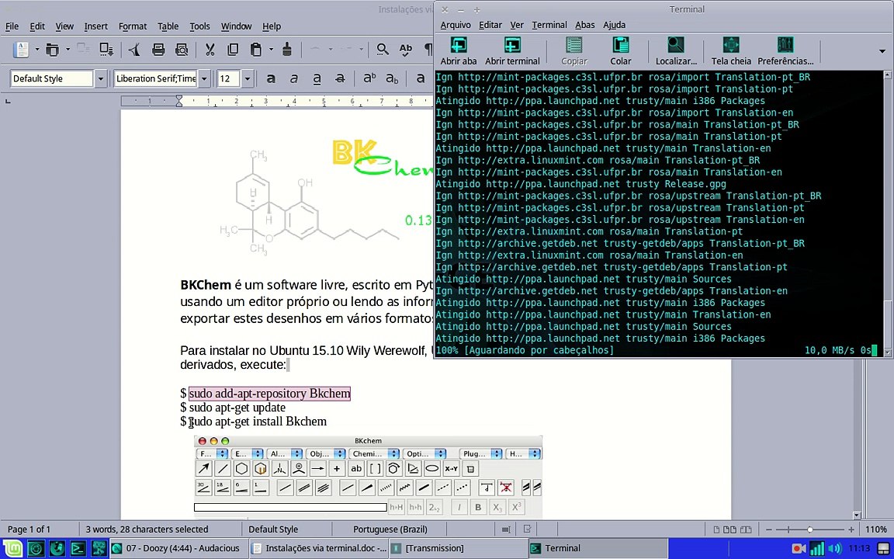
Task: Click the Colar icon in Terminal toolbar
Action: pyautogui.click(x=620, y=45)
